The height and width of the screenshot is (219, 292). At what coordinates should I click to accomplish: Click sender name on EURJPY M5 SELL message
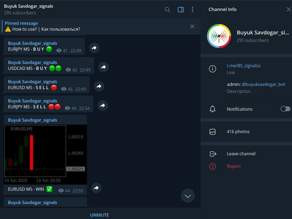tap(32, 101)
